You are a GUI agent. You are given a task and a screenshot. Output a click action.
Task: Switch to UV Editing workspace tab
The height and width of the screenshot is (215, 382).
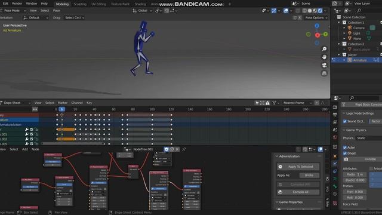tap(98, 4)
